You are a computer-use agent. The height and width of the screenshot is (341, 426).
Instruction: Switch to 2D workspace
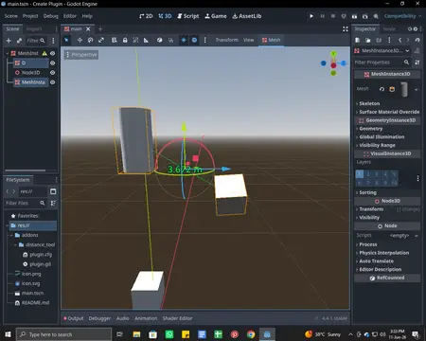[x=146, y=16]
